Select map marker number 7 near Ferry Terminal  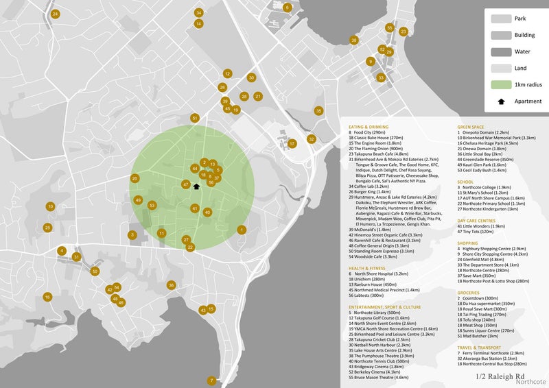[211, 380]
